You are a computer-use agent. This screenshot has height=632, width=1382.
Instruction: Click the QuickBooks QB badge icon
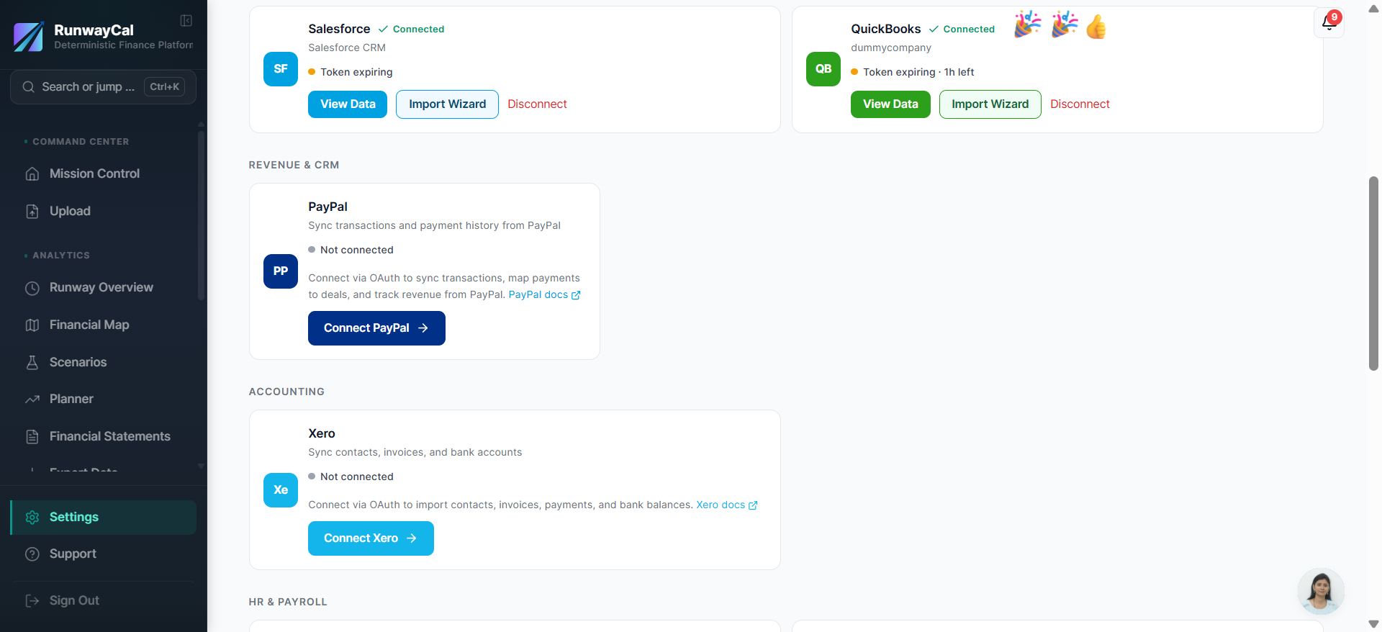(823, 69)
